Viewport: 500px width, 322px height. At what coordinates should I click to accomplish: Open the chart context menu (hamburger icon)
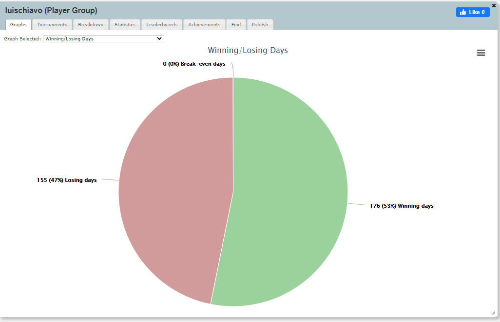click(481, 53)
